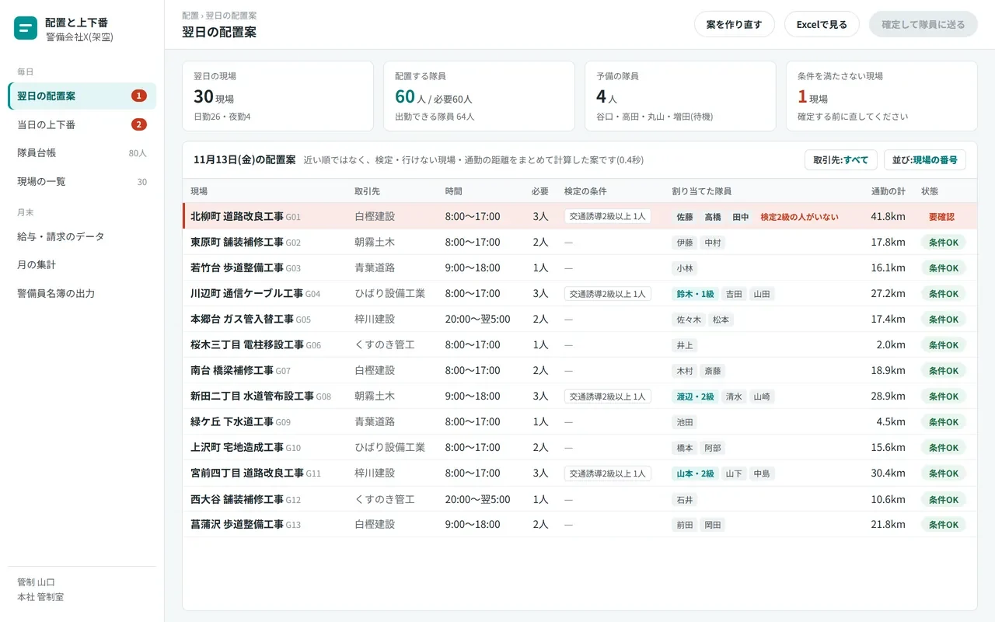Click the 高橋 guard chip
Viewport: 995px width, 622px height.
713,217
